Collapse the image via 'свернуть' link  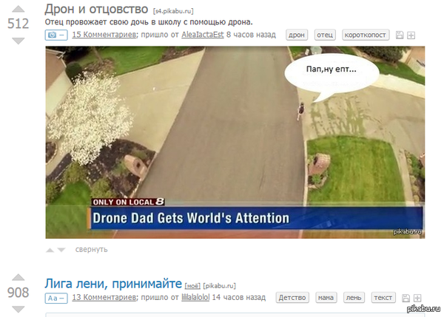tap(91, 249)
